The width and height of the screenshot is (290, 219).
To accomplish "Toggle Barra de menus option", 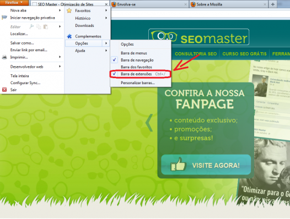I will (134, 53).
